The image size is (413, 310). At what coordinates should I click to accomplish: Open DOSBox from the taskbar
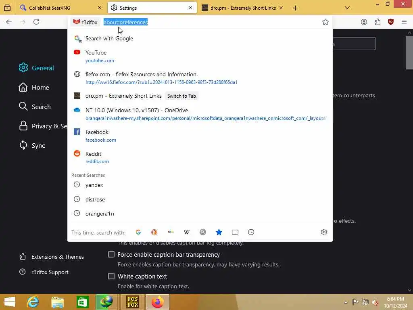132,302
